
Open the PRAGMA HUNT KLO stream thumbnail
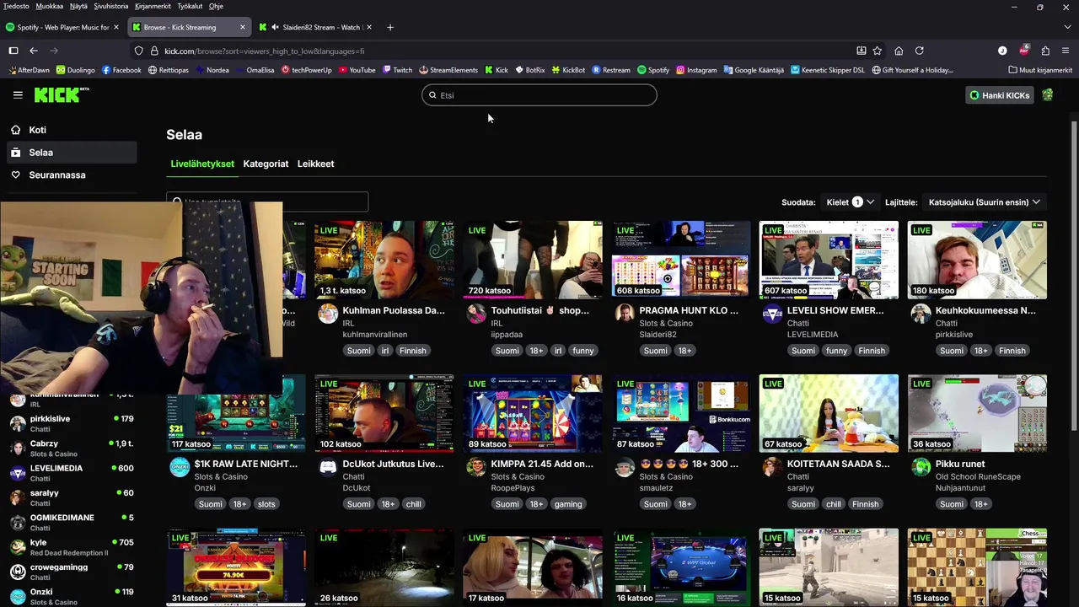click(x=681, y=260)
